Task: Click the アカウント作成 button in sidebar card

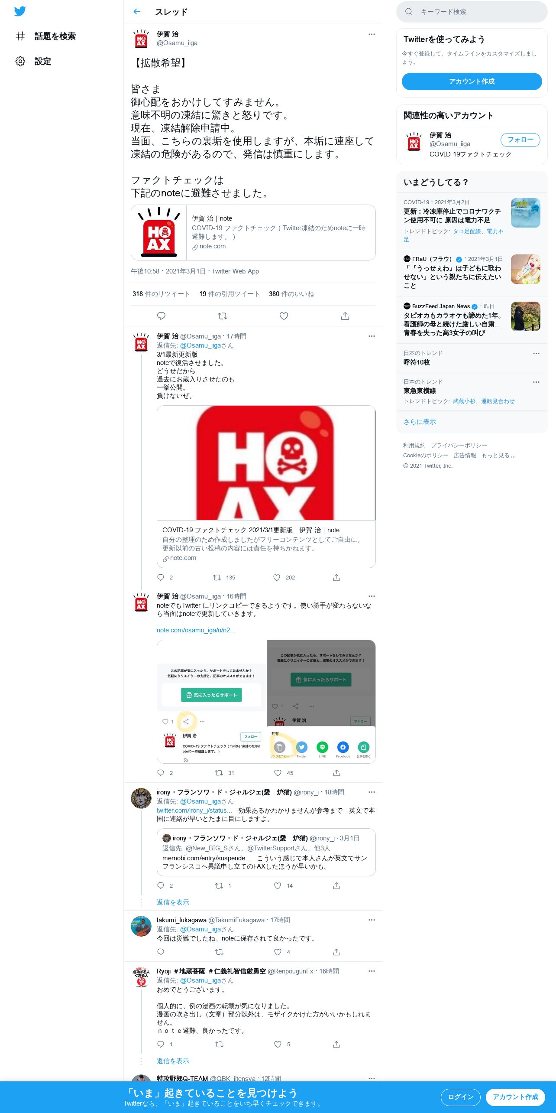Action: [x=472, y=81]
